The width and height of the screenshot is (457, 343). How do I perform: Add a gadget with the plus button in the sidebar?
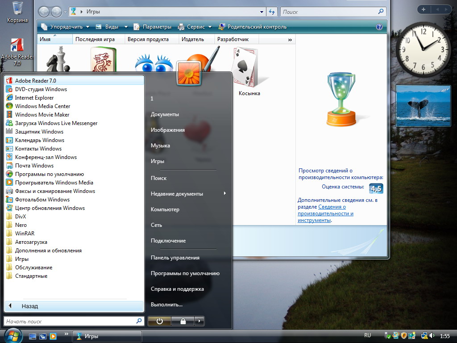(424, 9)
